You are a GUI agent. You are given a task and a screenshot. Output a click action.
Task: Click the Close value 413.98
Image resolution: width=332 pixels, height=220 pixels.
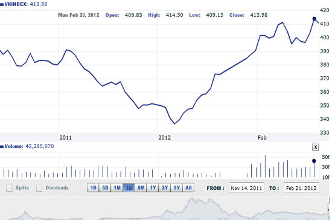point(259,15)
